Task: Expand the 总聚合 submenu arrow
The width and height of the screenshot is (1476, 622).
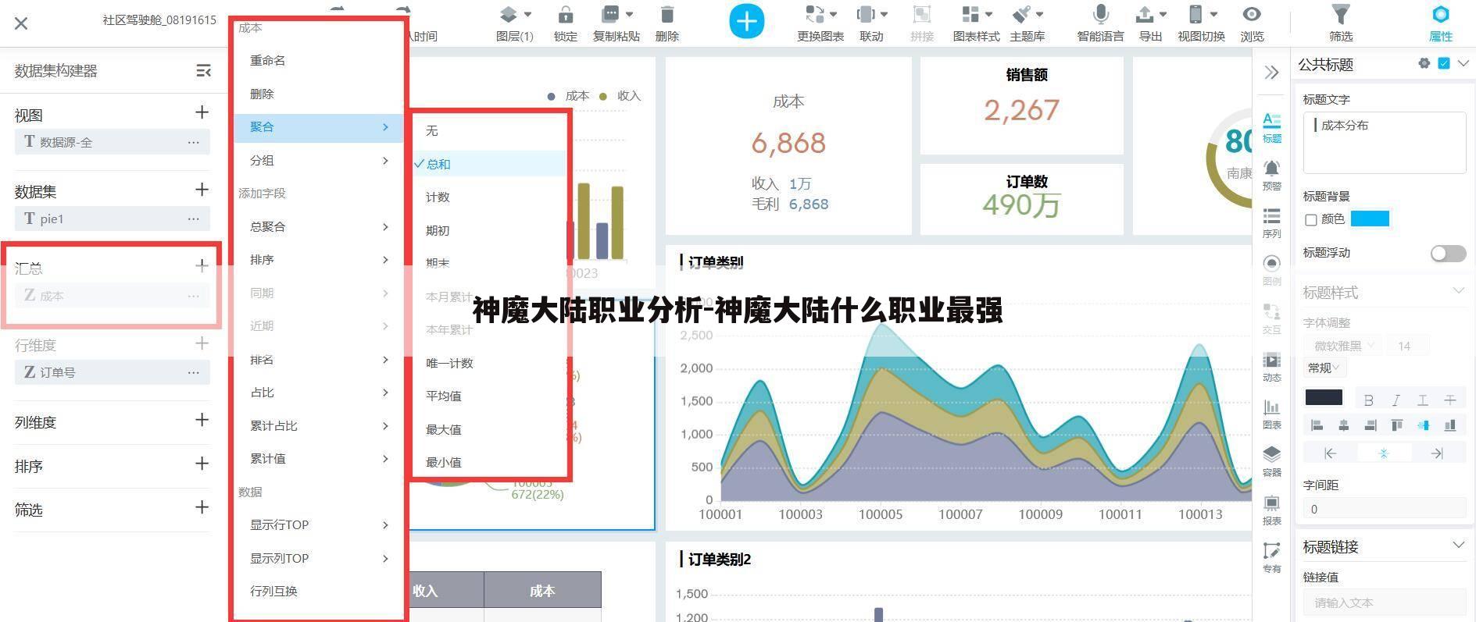Action: pos(385,226)
